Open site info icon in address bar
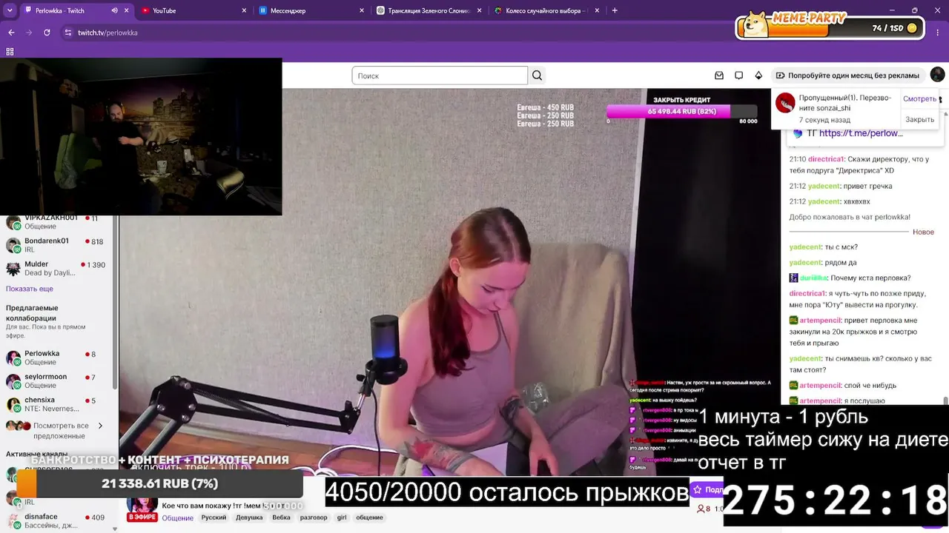Screen dimensions: 949x533 68,33
